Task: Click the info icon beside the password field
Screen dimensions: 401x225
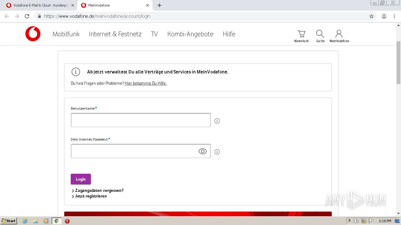Action: (x=217, y=152)
